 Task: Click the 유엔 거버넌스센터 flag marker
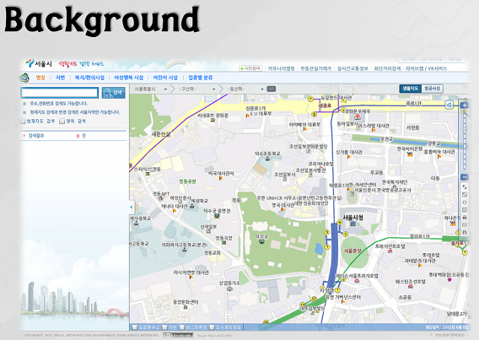pos(343,302)
